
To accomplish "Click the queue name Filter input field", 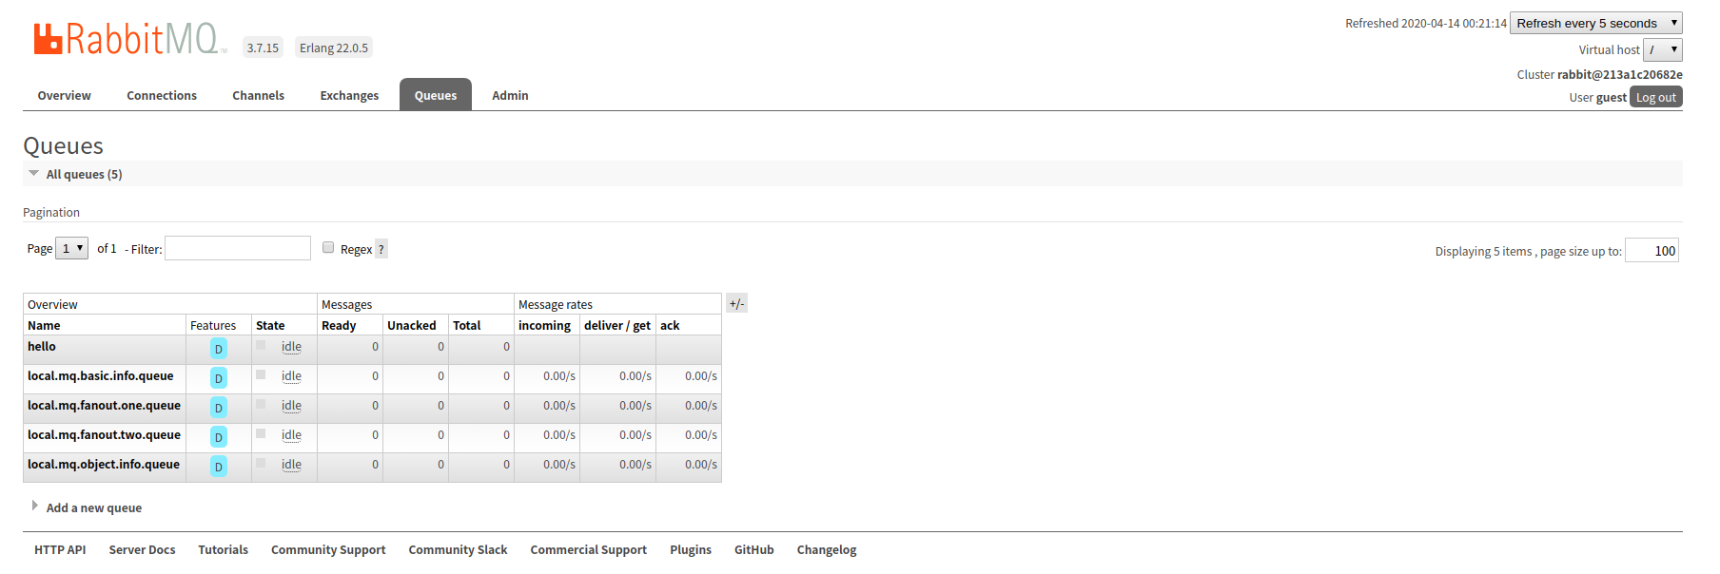I will tap(238, 248).
